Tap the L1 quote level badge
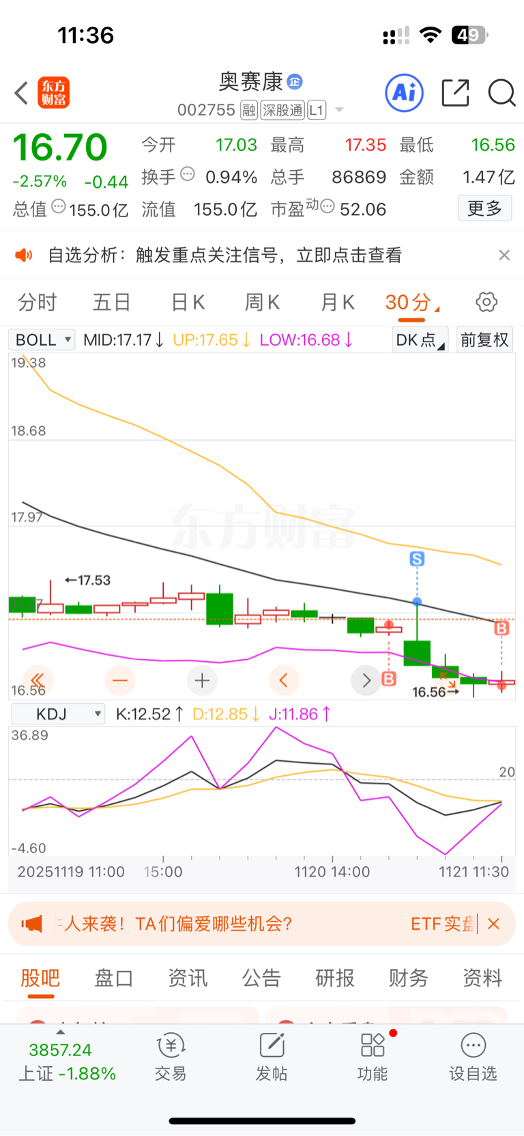Screen dimensions: 524x1136 pyautogui.click(x=317, y=110)
